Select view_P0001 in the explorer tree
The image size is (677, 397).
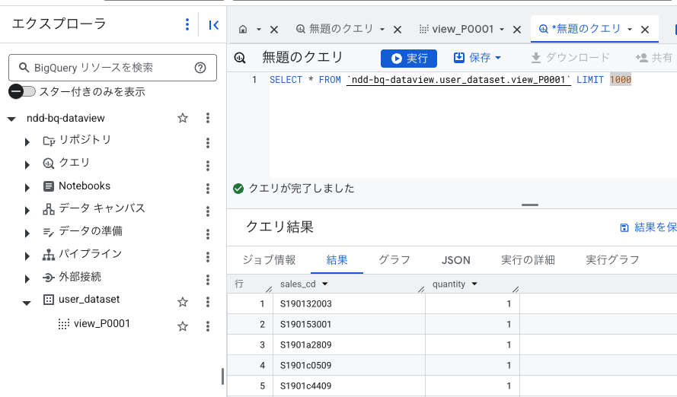(102, 324)
